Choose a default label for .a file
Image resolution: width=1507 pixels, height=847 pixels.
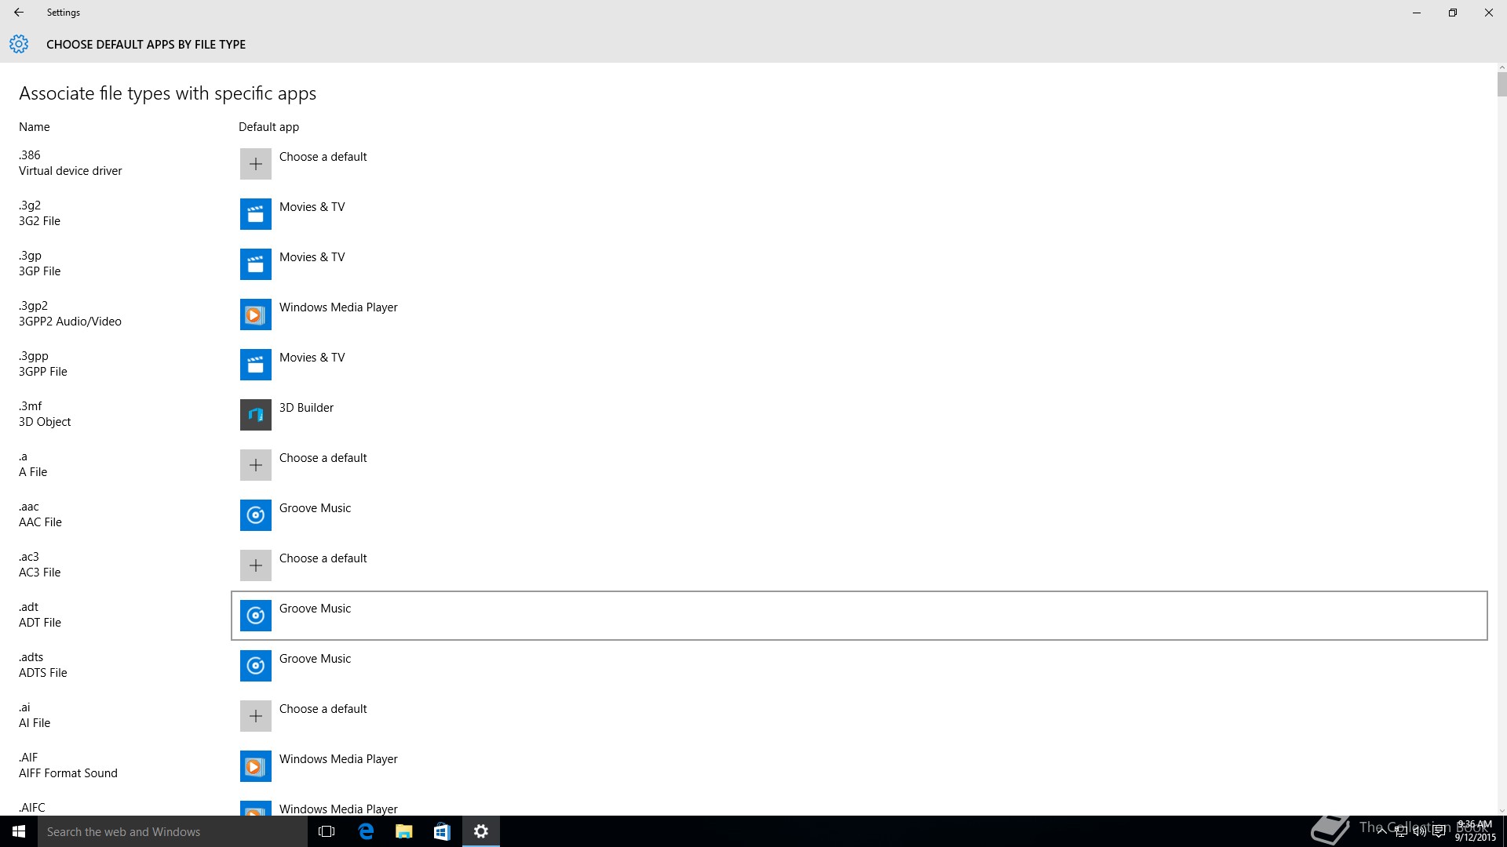[x=323, y=458]
